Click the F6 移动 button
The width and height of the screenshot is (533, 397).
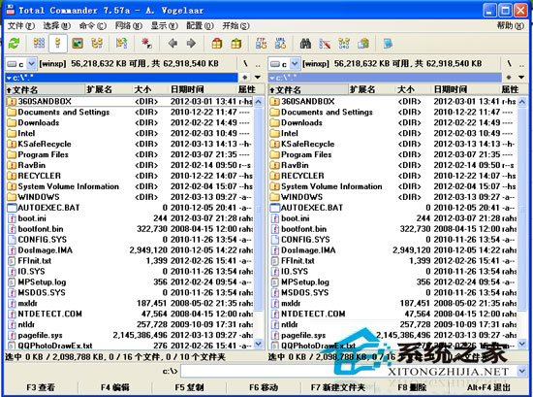264,387
